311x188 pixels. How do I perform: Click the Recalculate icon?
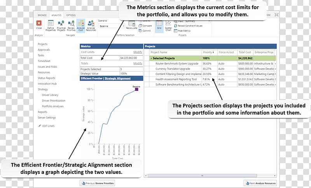(131, 25)
